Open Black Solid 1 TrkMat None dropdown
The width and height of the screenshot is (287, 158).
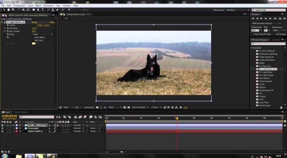(x=95, y=131)
